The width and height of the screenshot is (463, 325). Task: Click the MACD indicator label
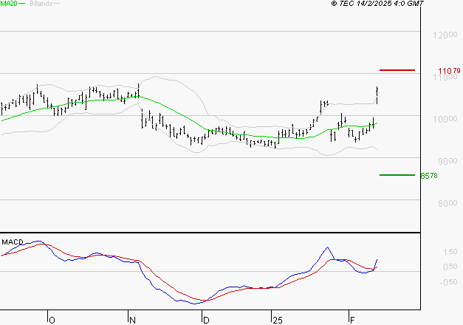12,242
